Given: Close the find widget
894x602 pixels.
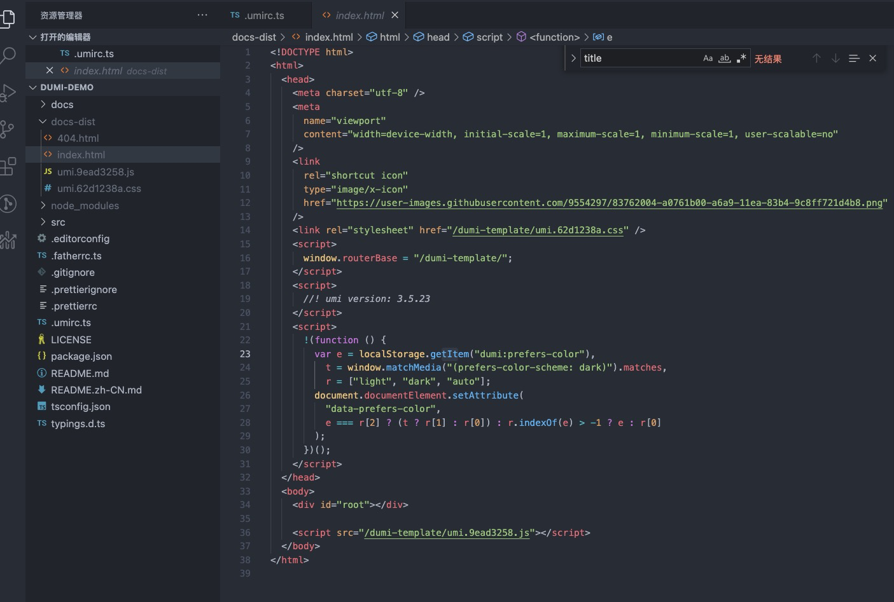Looking at the screenshot, I should point(873,58).
